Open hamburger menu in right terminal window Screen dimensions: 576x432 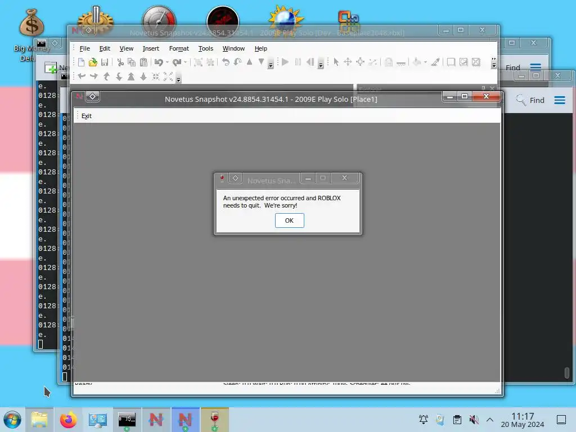(560, 100)
